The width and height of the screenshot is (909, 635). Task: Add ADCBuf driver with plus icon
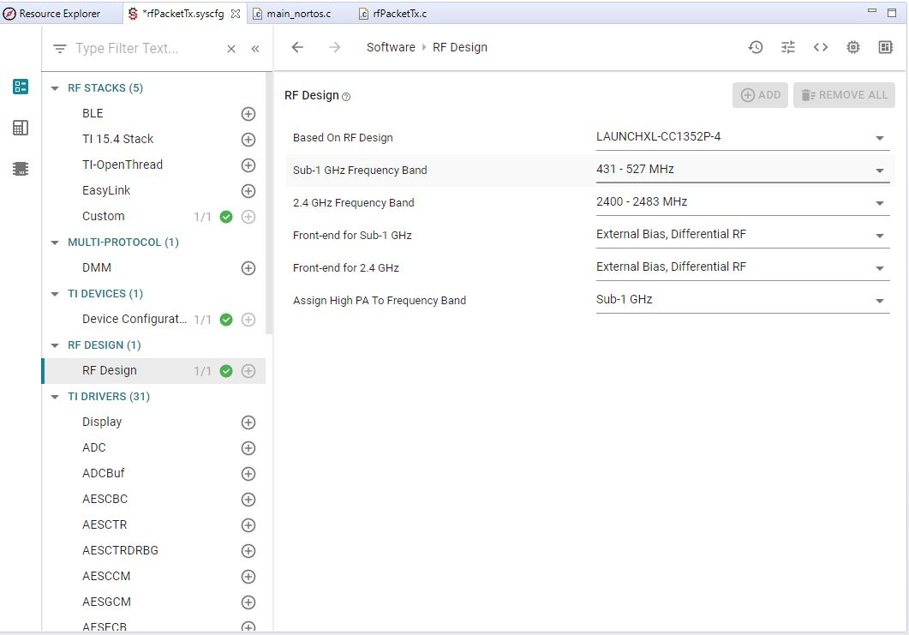pyautogui.click(x=248, y=474)
